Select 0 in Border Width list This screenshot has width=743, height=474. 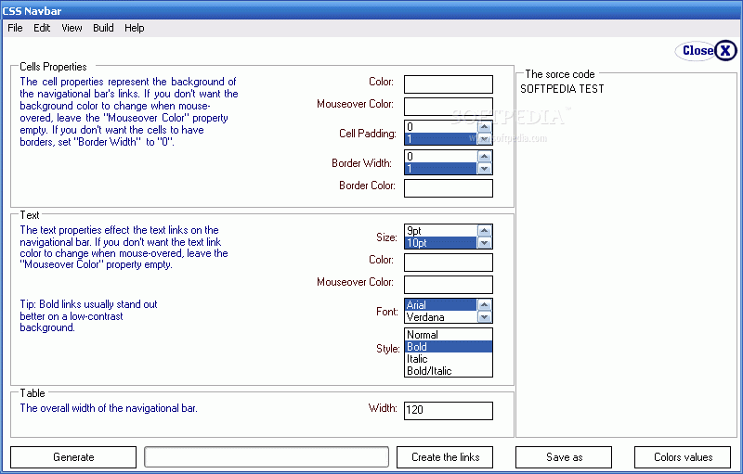440,156
